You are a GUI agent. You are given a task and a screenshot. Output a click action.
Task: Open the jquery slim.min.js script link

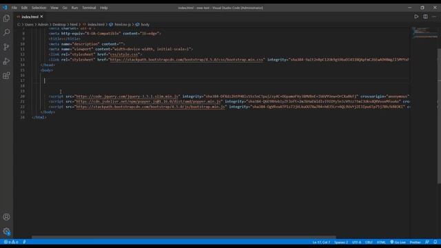pos(127,96)
